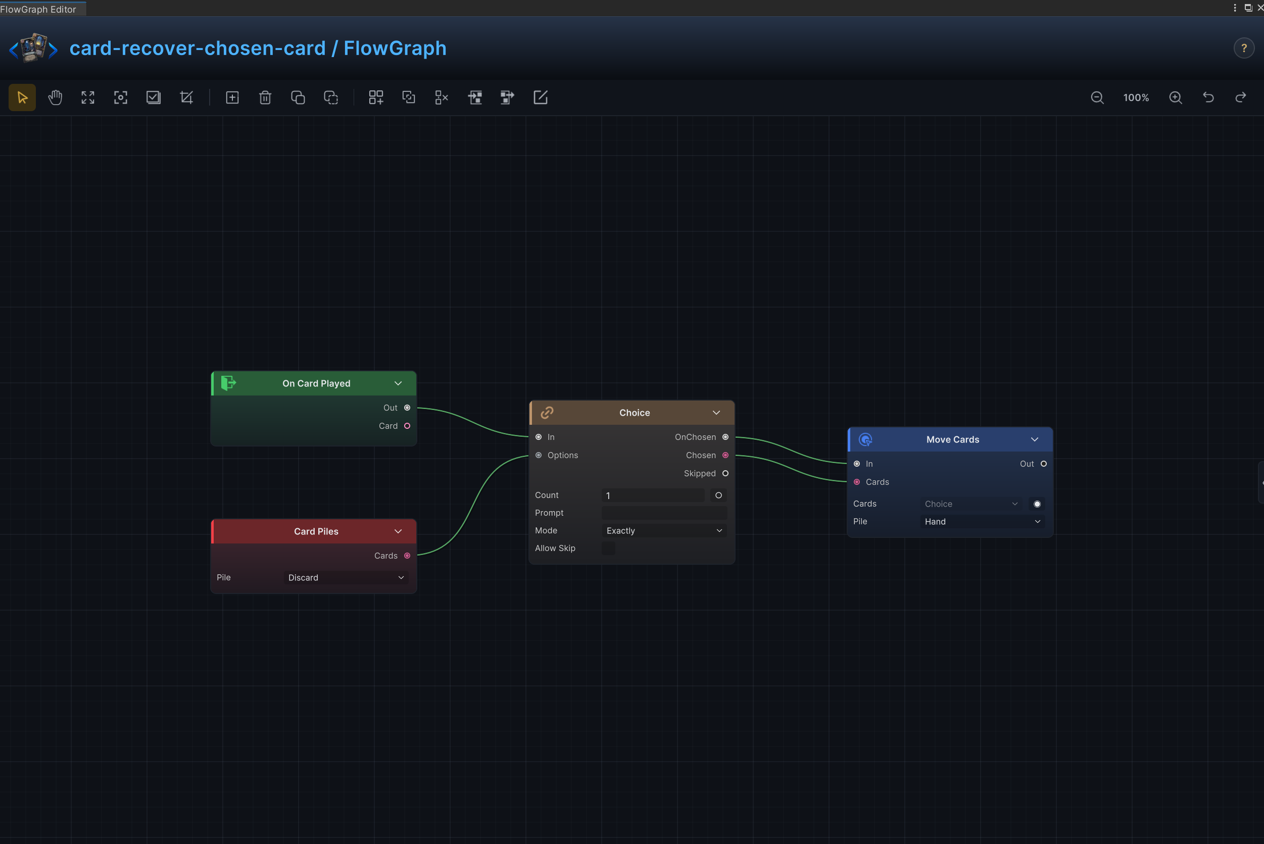Click the Choice In input port
The height and width of the screenshot is (844, 1264).
tap(539, 437)
